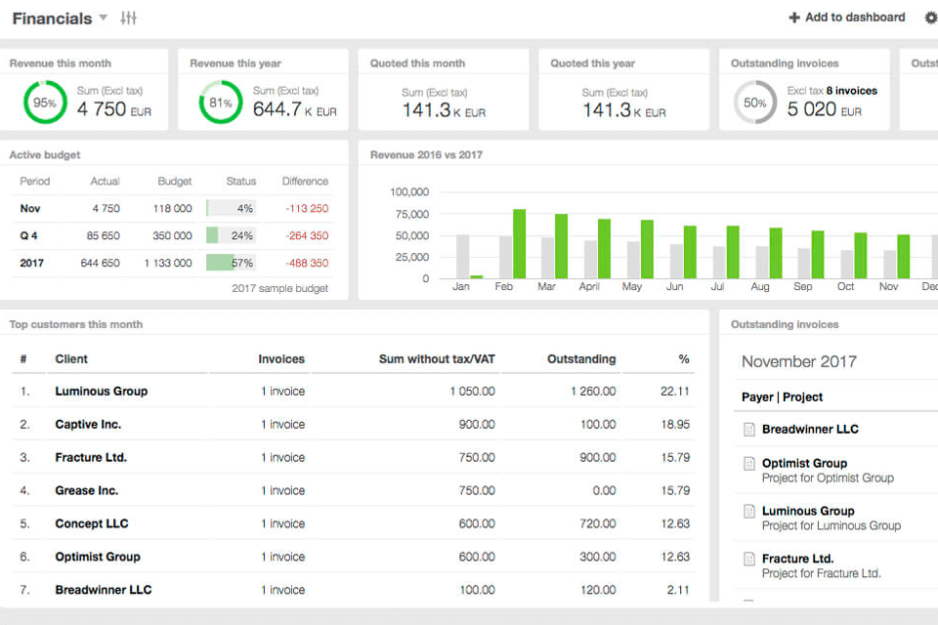
Task: Click the Optimist Group invoice document icon
Action: 749,464
